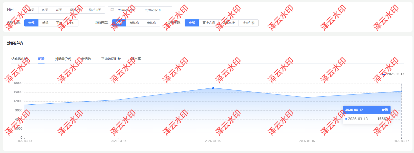Click the 2026-03-15 peak data point

[213, 88]
